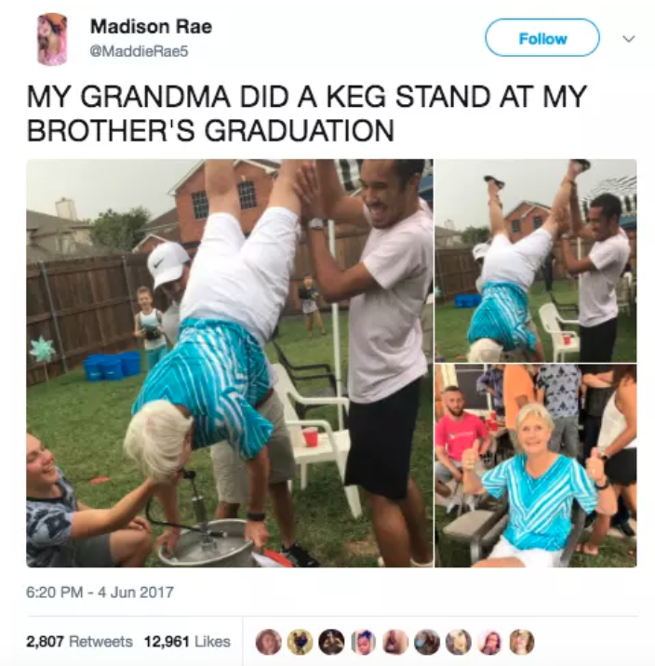Image resolution: width=655 pixels, height=666 pixels.
Task: View the 2,807 Retweets list
Action: pyautogui.click(x=79, y=641)
